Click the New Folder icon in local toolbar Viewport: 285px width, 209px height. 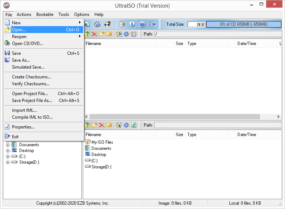pos(94,125)
